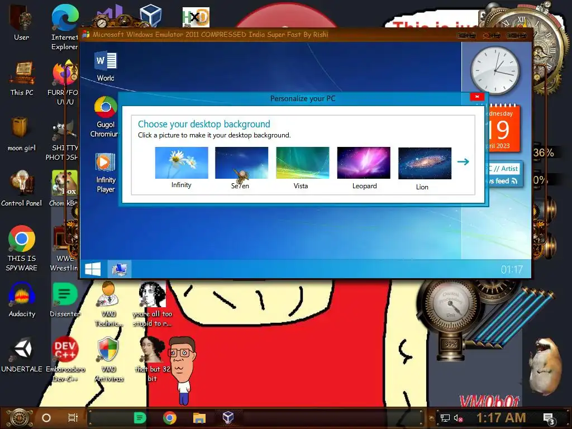572x429 pixels.
Task: Select the personalization taskbar item in emulator
Action: (x=120, y=270)
